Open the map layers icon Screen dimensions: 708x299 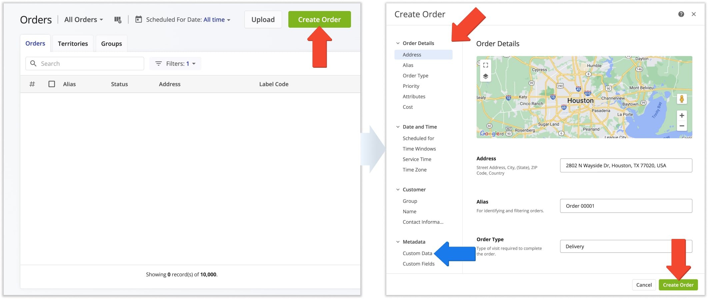485,76
